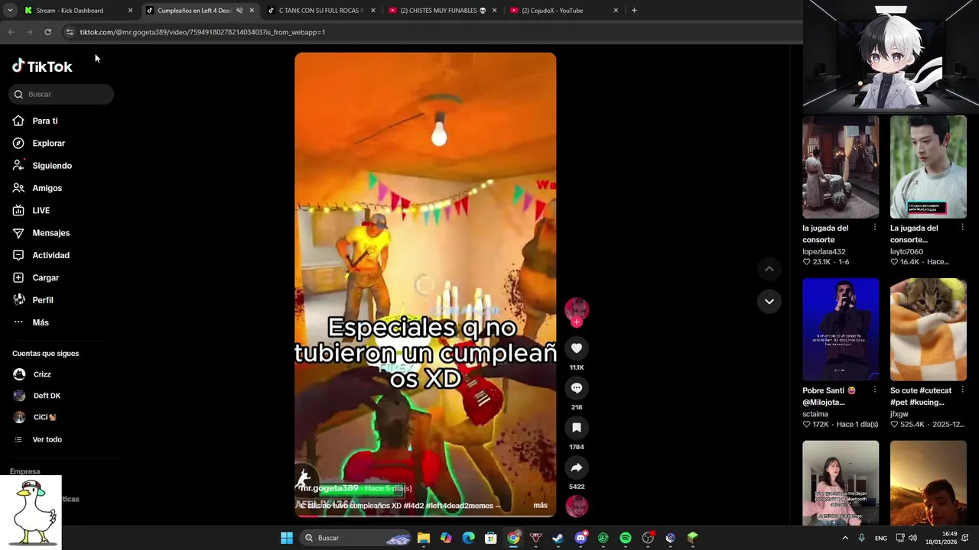Open La jugada del consorte leyto7060 thumbnail
979x550 pixels.
click(x=929, y=167)
